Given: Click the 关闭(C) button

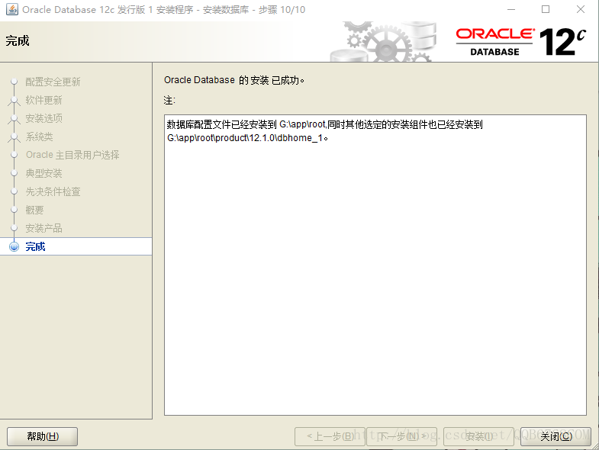Looking at the screenshot, I should click(x=556, y=436).
